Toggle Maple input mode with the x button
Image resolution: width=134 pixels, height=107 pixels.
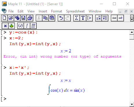pyautogui.click(x=5, y=26)
